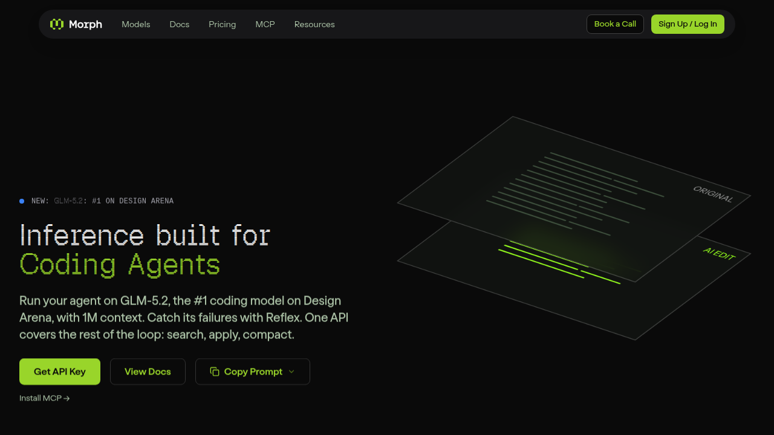Click the blue dot beside NEW announcement
Viewport: 774px width, 435px height.
coord(22,201)
